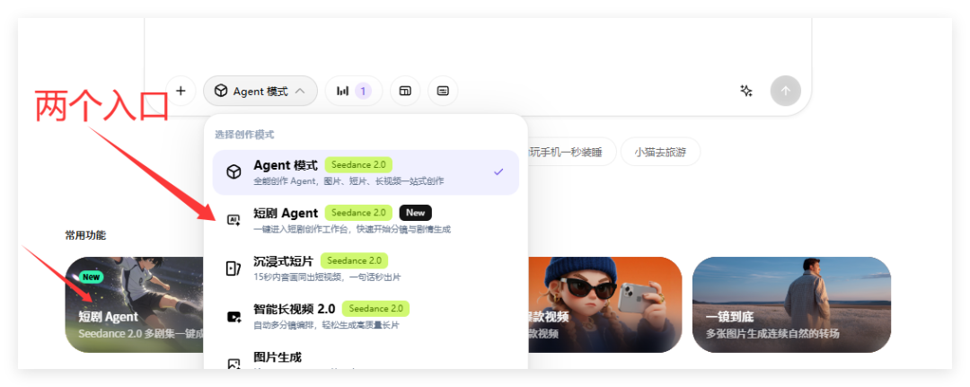970x387 pixels.
Task: Click the purple 1 count badge
Action: pos(363,92)
